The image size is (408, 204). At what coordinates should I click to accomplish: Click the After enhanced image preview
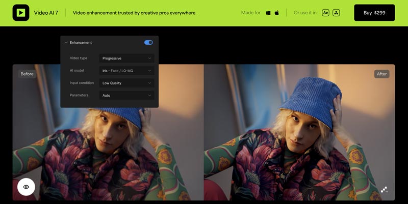coord(299,132)
